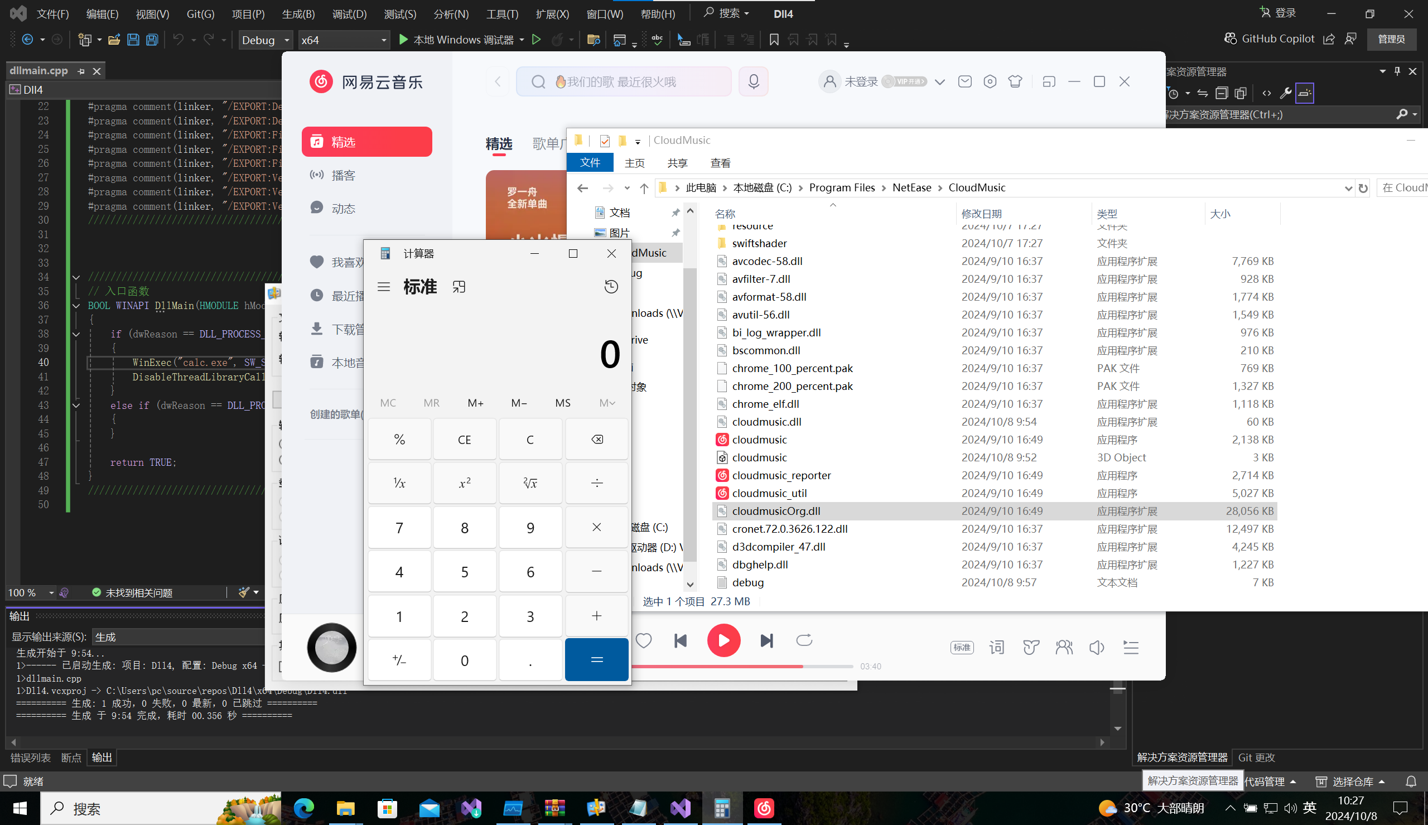This screenshot has width=1428, height=825.
Task: Select cloudmusic.dll file in list
Action: [766, 422]
